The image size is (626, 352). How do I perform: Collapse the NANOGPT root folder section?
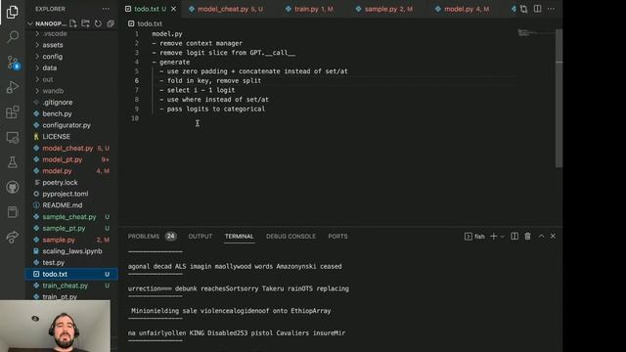coord(47,23)
